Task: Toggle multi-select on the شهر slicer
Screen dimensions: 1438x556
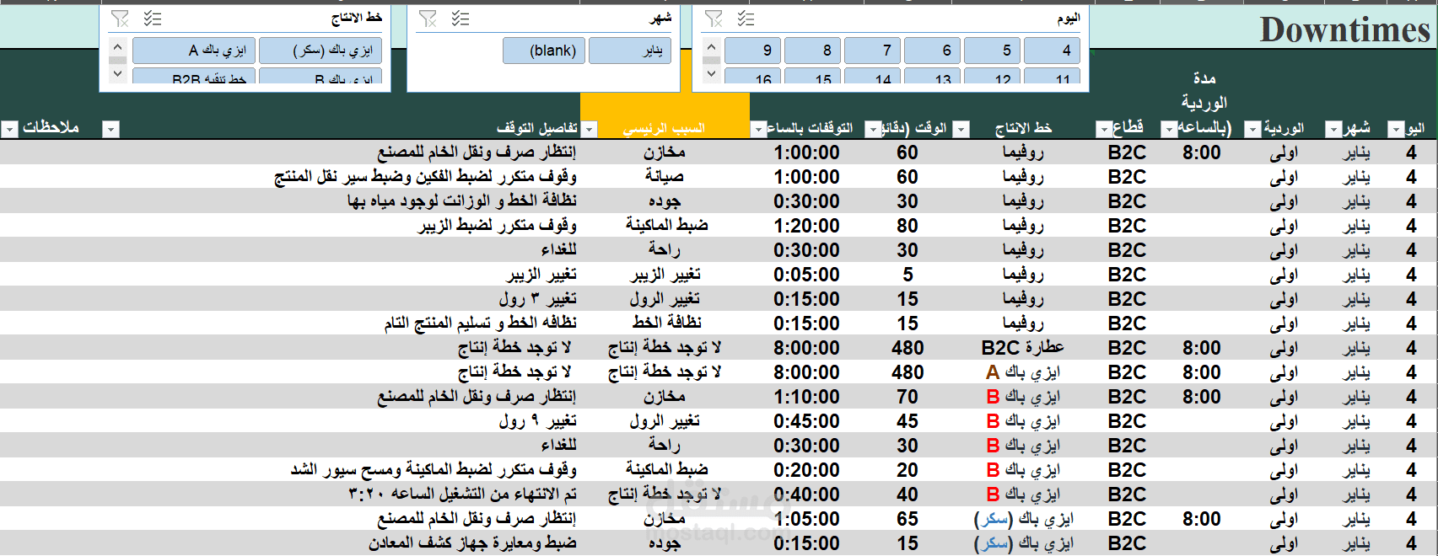Action: click(x=460, y=19)
